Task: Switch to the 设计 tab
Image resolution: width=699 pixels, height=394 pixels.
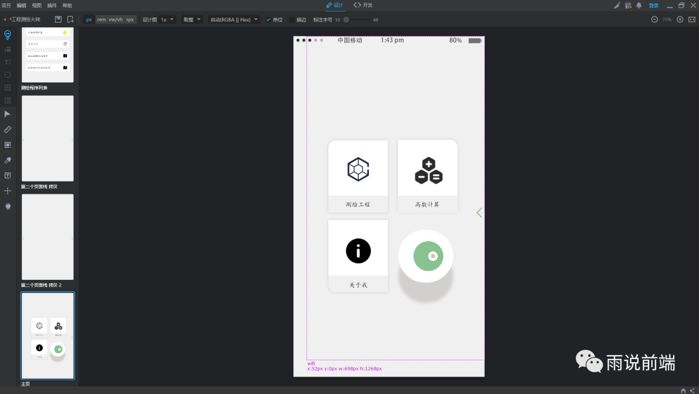Action: pyautogui.click(x=335, y=5)
